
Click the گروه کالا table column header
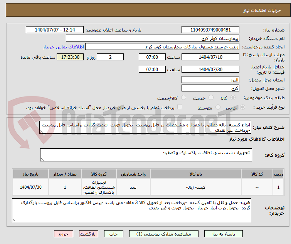point(99,174)
